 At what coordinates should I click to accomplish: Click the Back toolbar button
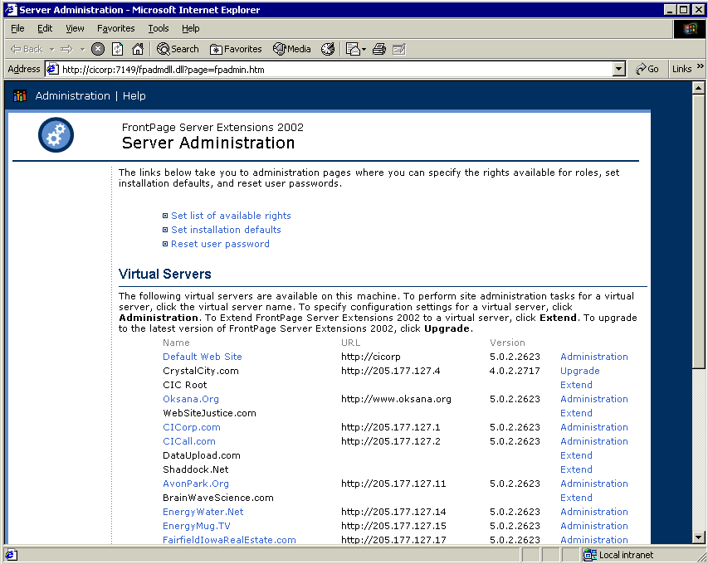tap(27, 49)
